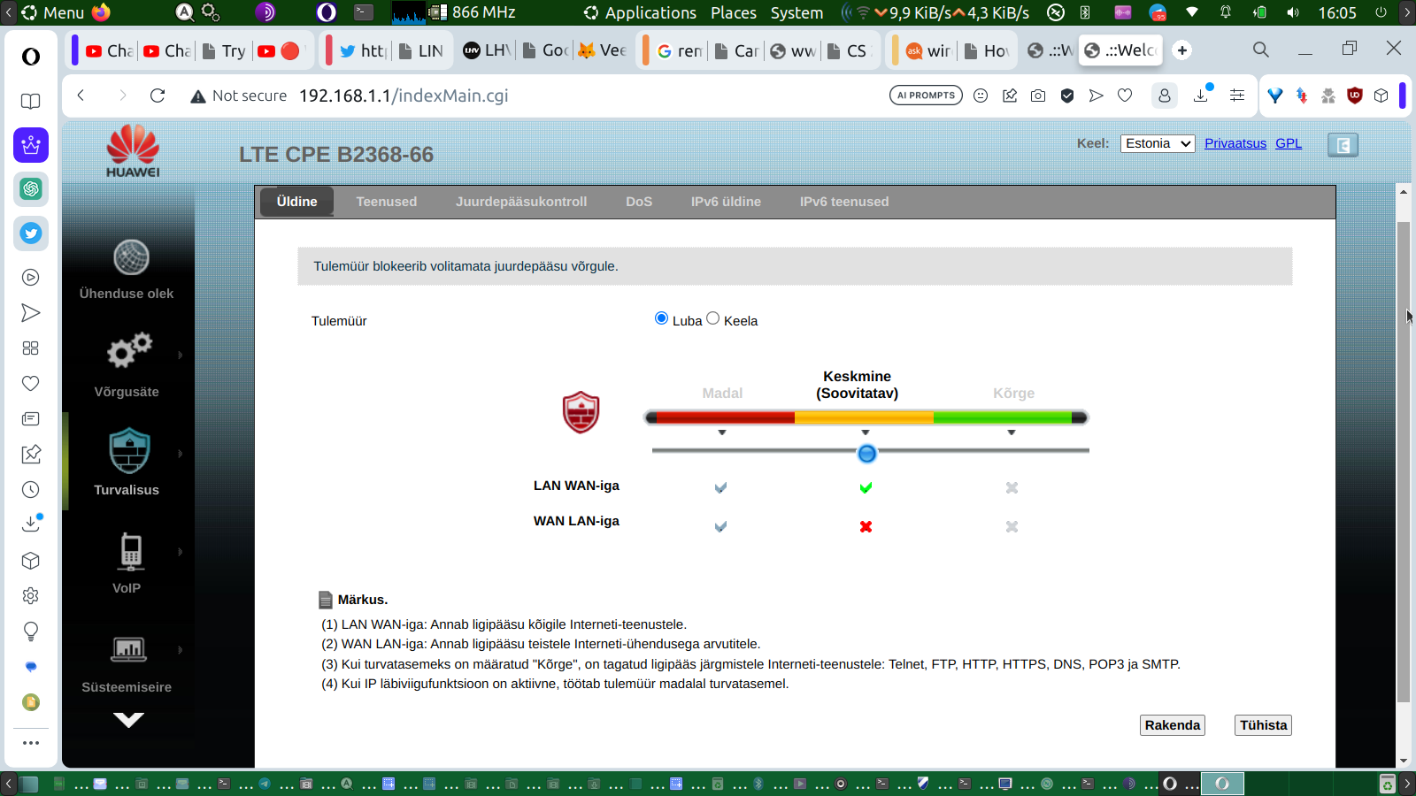Viewport: 1416px width, 796px height.
Task: Open the Süsteemiseire monitor icon
Action: point(129,649)
